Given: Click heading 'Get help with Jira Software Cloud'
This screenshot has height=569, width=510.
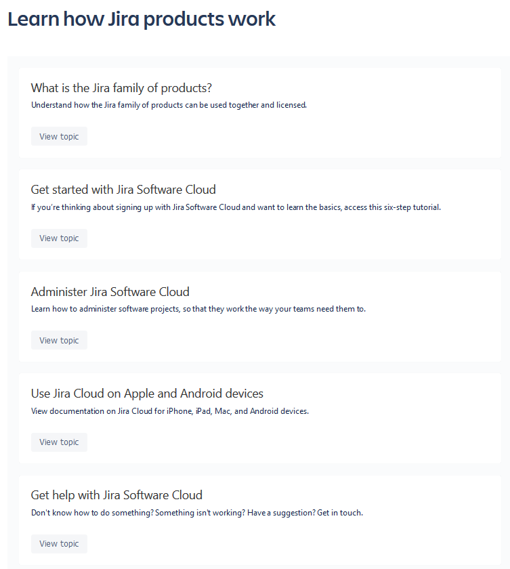Looking at the screenshot, I should (116, 495).
